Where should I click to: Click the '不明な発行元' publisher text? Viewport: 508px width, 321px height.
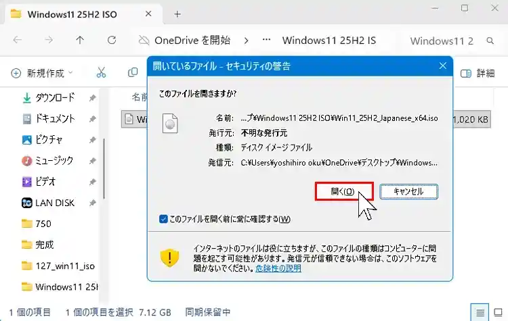coord(264,133)
